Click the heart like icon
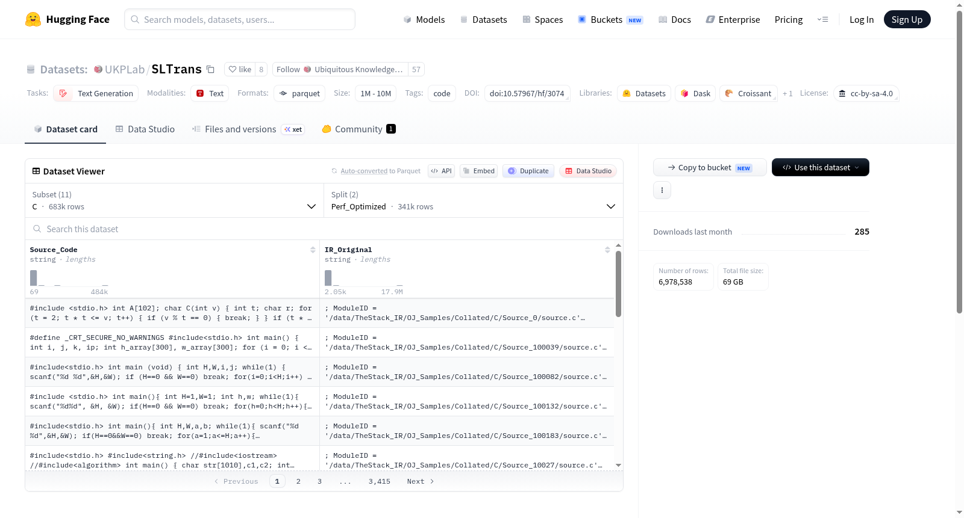The width and height of the screenshot is (964, 518). click(233, 69)
